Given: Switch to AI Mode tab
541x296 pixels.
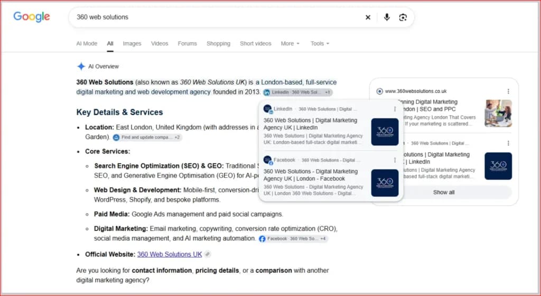Looking at the screenshot, I should tap(87, 43).
